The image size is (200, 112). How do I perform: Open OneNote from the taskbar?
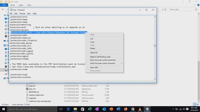(x=97, y=109)
